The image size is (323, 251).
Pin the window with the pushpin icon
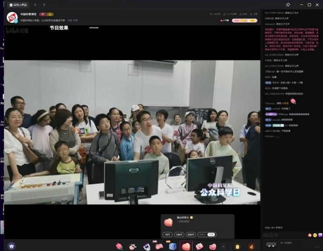coord(288,5)
